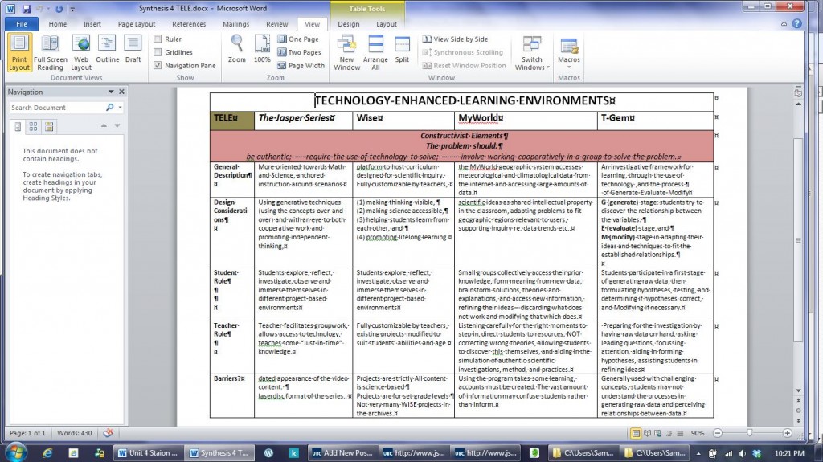Toggle the Ruler checkbox
Viewport: 823px width, 462px height.
coord(158,39)
